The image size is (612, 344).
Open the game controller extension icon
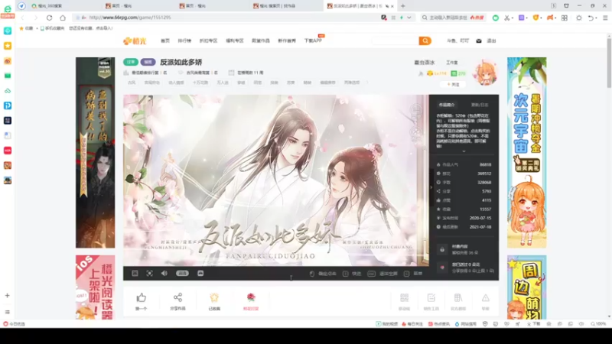(550, 18)
